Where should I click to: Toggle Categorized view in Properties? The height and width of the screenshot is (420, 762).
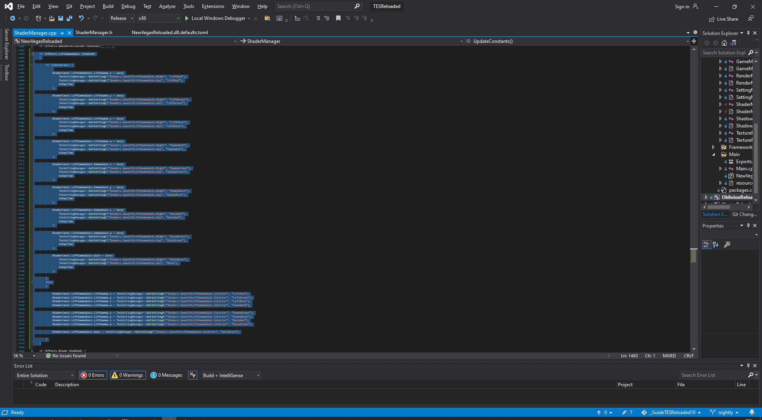706,245
